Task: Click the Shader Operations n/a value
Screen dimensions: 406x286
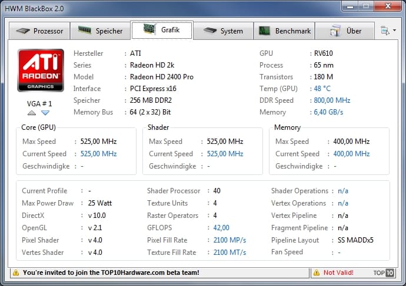Action: [343, 191]
